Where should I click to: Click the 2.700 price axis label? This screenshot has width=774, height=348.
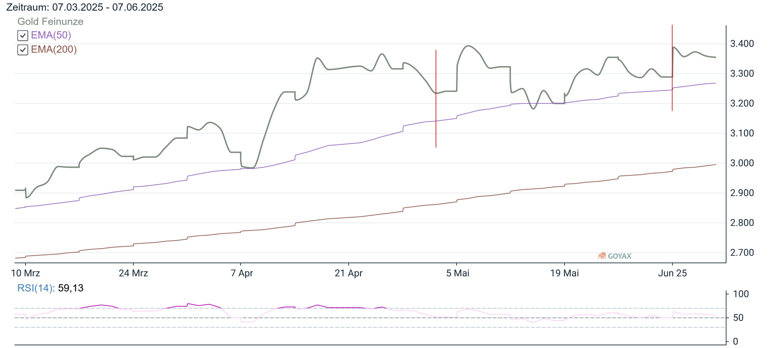(742, 253)
